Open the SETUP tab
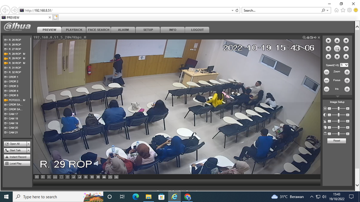 click(x=148, y=30)
